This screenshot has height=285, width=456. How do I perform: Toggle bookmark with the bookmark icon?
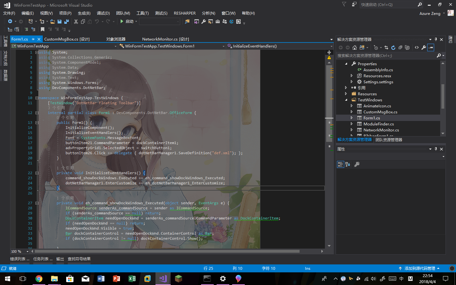(x=42, y=29)
